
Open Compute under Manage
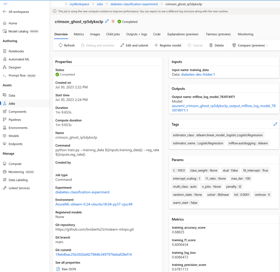point(12,164)
